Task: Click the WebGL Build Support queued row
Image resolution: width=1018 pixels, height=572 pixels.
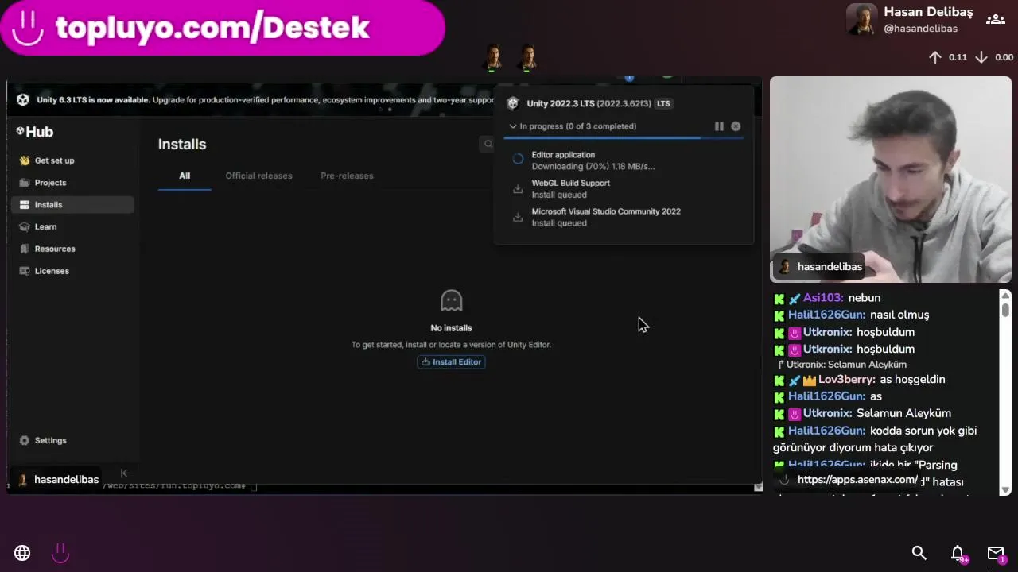Action: coord(624,189)
